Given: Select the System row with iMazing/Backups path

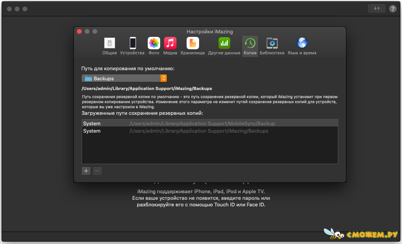Looking at the screenshot, I should click(x=210, y=131).
